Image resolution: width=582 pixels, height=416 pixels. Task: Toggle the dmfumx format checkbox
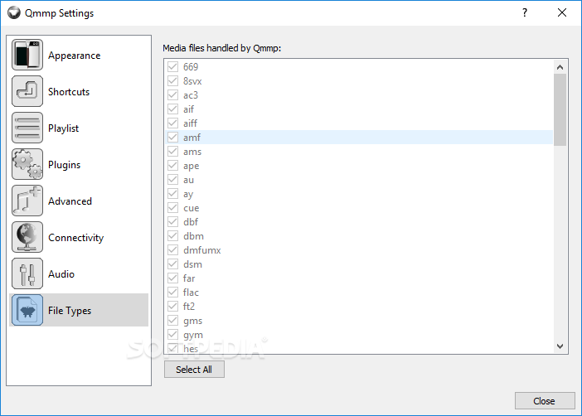point(172,250)
